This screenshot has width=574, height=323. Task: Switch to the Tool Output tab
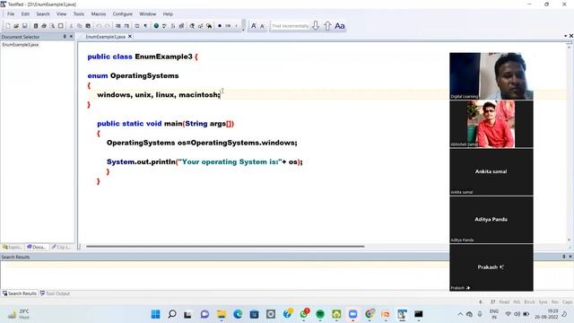[55, 293]
